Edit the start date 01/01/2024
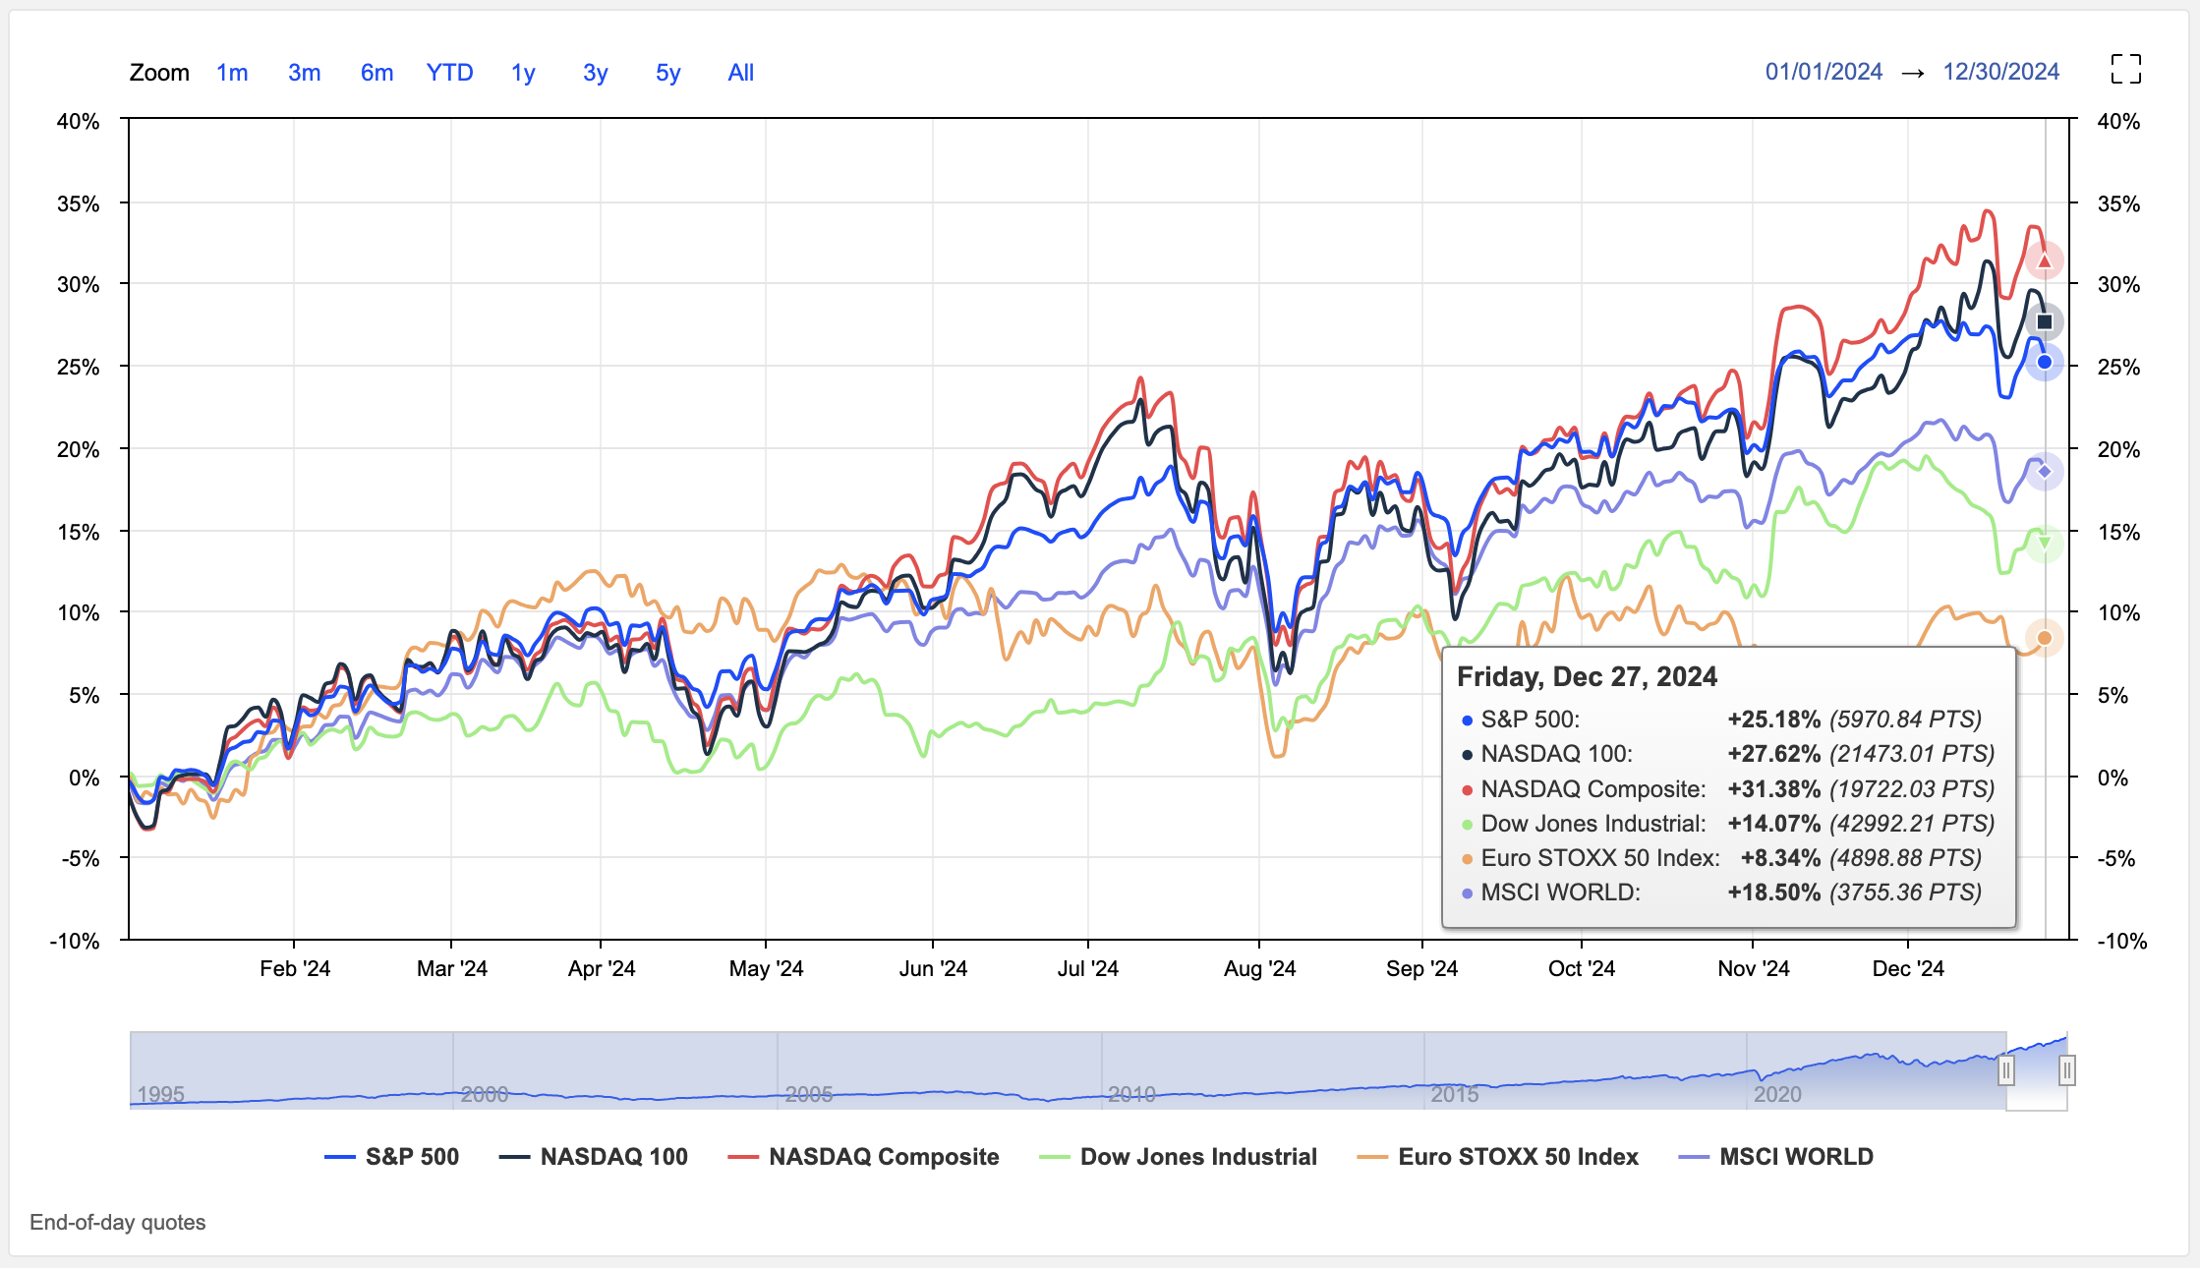Image resolution: width=2200 pixels, height=1268 pixels. pos(1824,72)
